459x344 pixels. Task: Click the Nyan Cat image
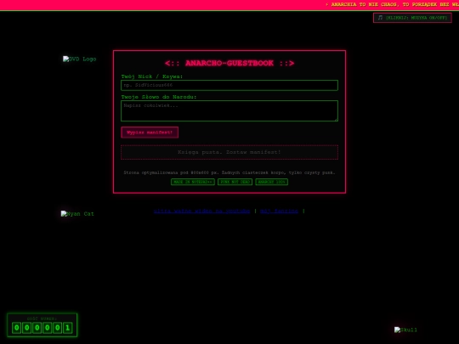[77, 214]
